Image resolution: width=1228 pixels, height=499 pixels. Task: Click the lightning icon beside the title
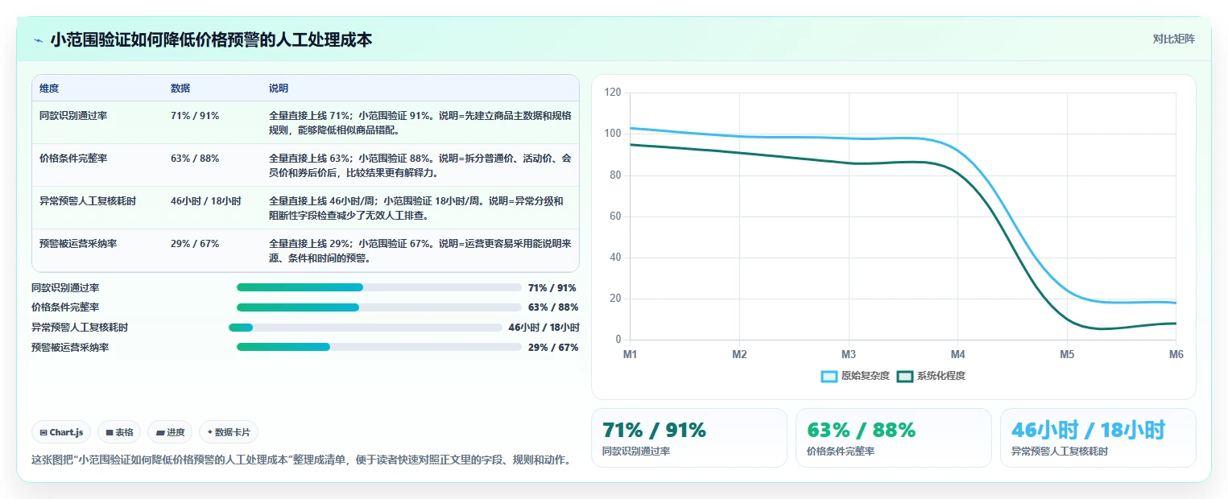point(39,39)
